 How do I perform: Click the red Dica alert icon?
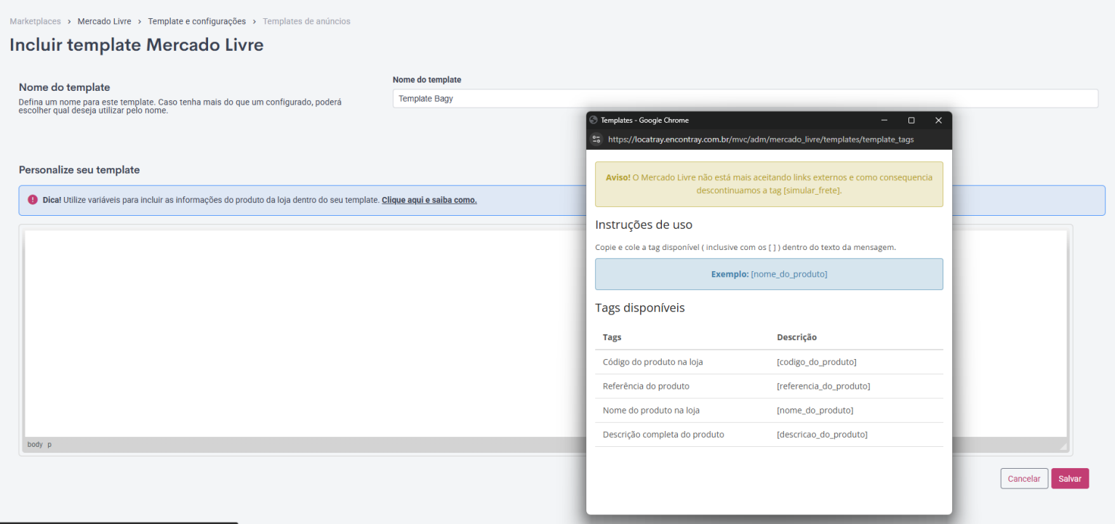(33, 200)
